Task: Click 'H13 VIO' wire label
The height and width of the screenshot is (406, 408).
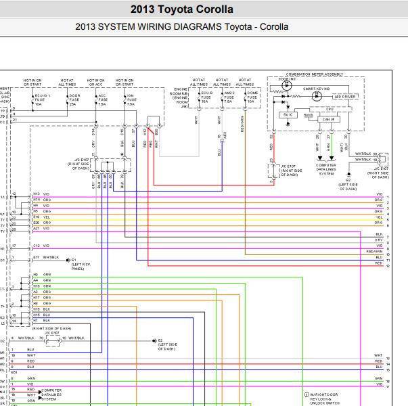Action: (x=41, y=194)
